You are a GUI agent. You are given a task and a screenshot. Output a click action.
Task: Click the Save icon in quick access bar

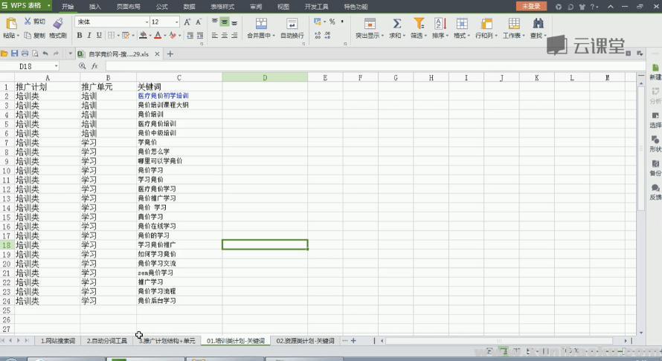[15, 53]
